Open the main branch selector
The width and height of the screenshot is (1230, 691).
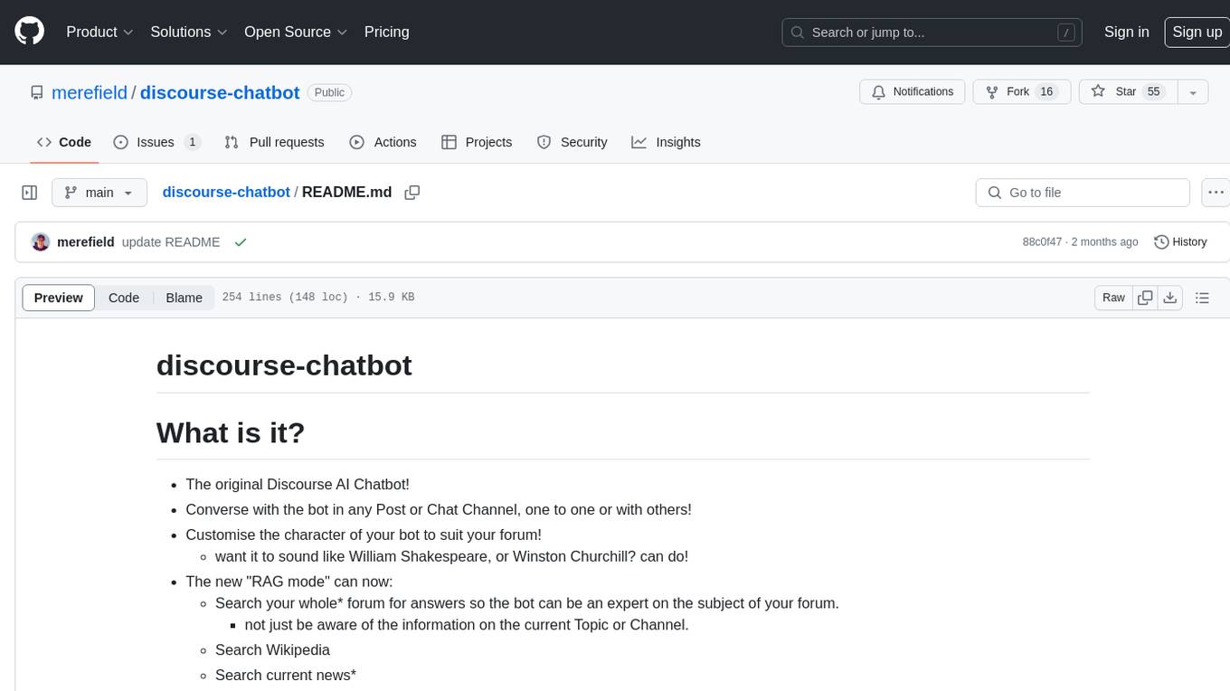point(99,193)
